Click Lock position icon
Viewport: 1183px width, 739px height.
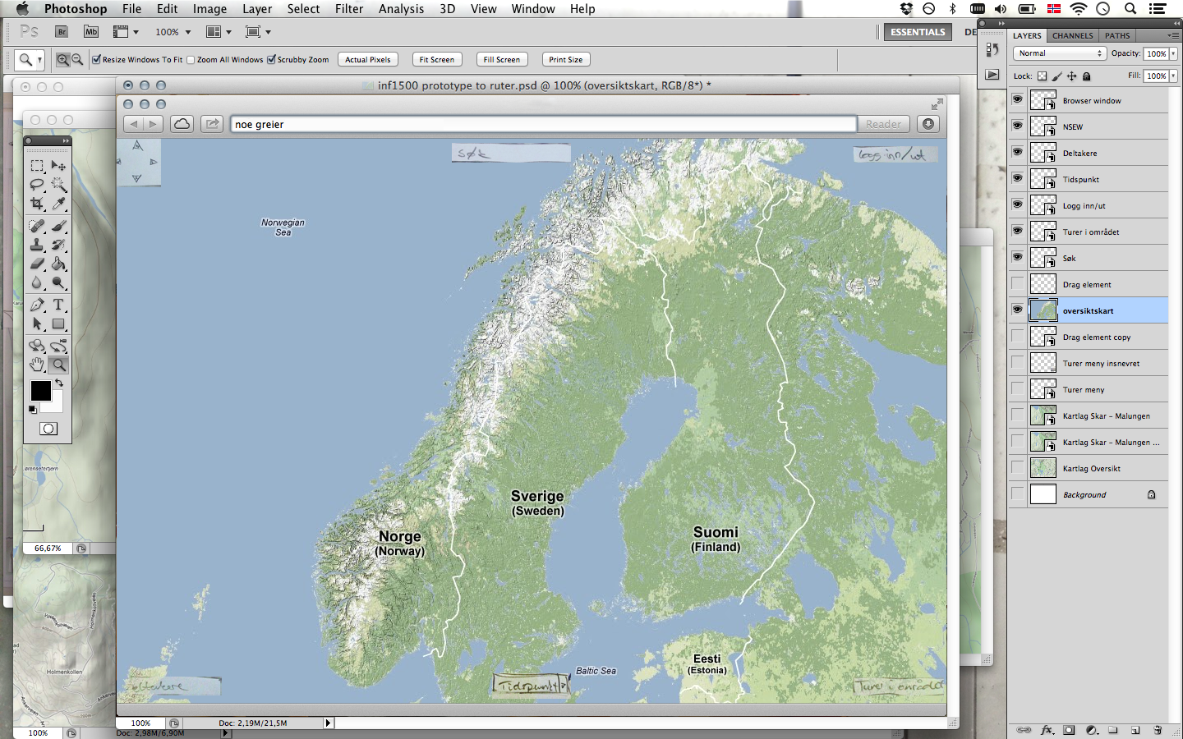click(x=1071, y=76)
